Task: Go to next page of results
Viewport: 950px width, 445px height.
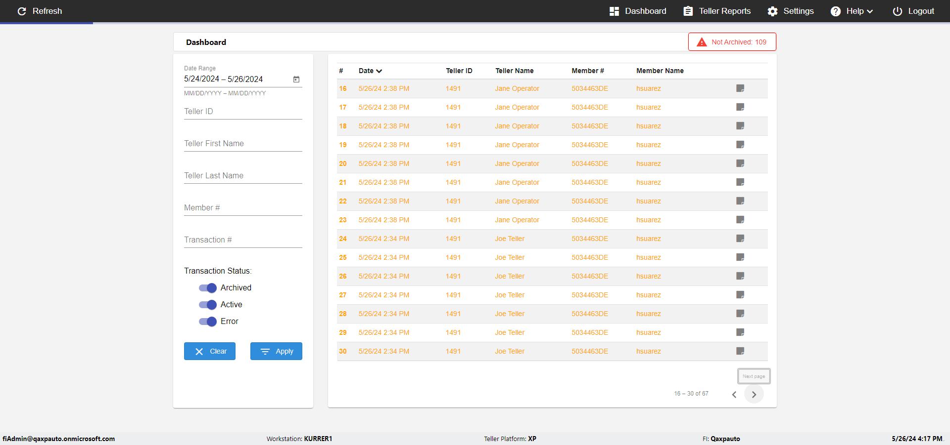Action: [754, 394]
